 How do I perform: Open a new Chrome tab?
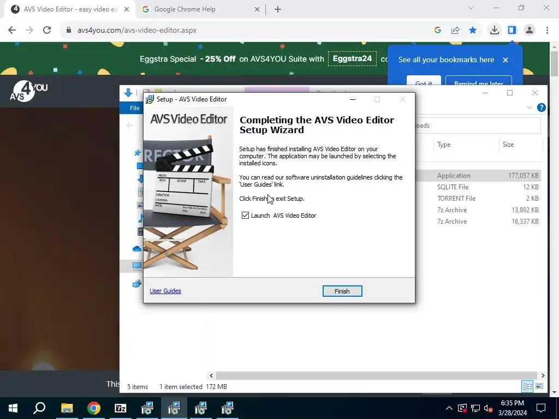click(278, 9)
